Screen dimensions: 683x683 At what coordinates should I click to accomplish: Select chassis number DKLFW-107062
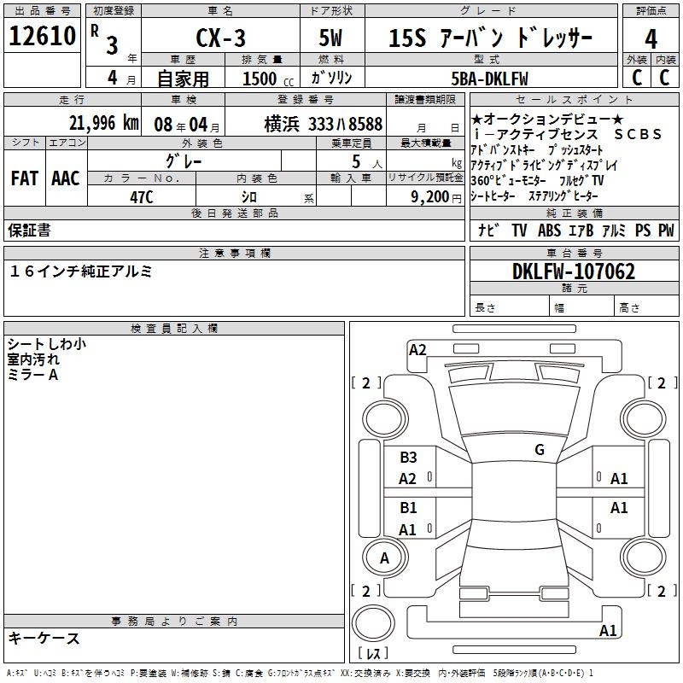click(x=574, y=271)
